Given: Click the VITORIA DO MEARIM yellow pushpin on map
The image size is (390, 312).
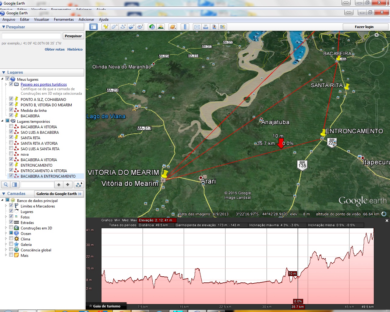Looking at the screenshot, I should 165,174.
